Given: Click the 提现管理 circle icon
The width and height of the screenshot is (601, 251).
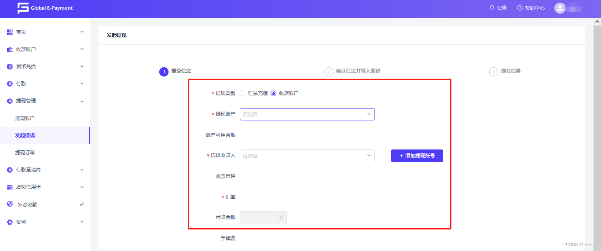Looking at the screenshot, I should click(10, 101).
